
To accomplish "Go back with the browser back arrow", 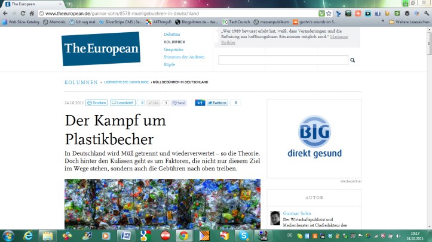I will pos(5,14).
